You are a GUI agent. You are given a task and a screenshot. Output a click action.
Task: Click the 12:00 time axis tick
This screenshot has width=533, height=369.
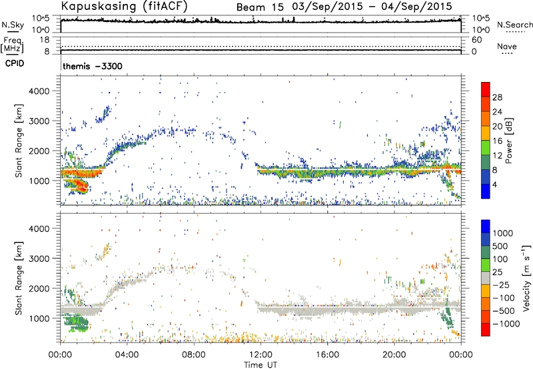point(261,355)
